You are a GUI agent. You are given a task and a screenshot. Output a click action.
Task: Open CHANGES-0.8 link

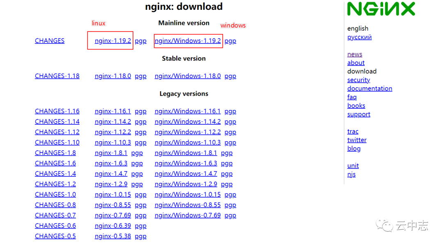[x=55, y=205]
